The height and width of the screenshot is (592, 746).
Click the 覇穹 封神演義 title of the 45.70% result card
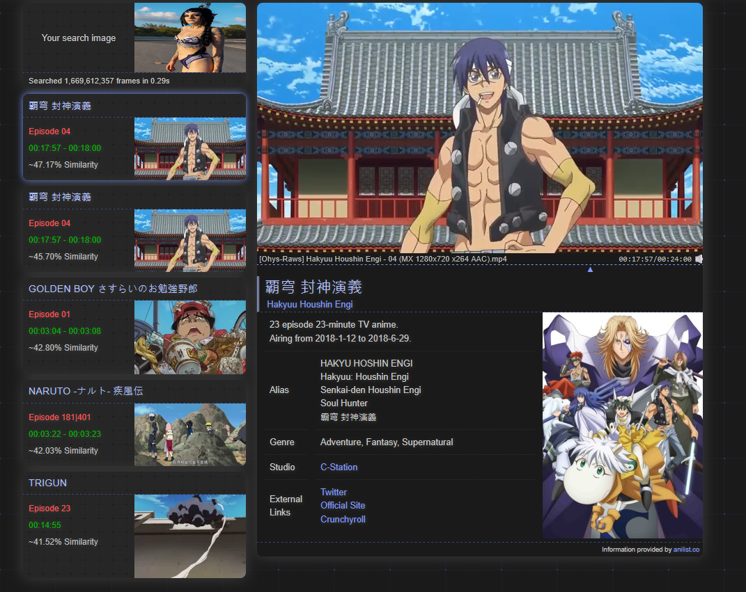click(x=60, y=197)
